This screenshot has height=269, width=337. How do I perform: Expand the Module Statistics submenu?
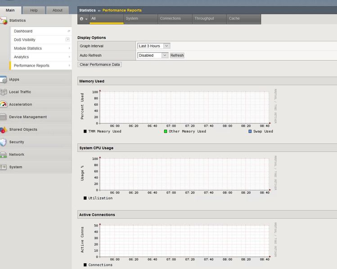click(x=69, y=48)
